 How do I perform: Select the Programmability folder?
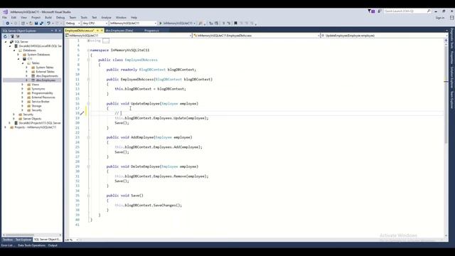point(42,93)
